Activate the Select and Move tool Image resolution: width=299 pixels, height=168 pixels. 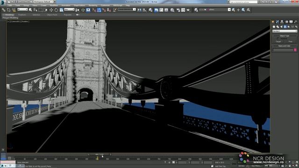pos(51,10)
